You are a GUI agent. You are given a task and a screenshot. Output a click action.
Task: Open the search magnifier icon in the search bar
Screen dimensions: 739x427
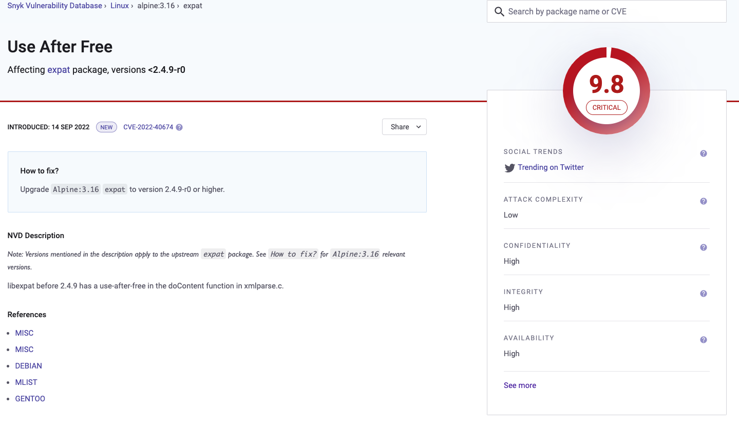[499, 11]
